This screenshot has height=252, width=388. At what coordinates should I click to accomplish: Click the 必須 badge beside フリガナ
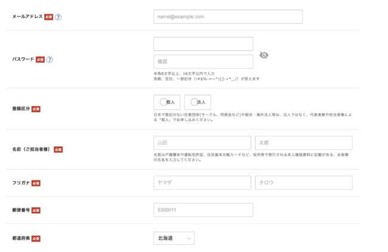pos(36,183)
